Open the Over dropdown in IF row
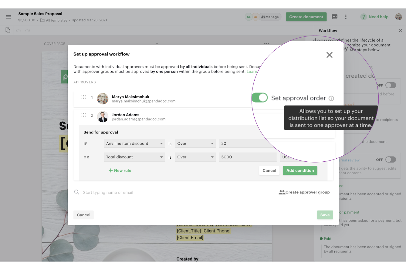The width and height of the screenshot is (406, 270). click(x=195, y=144)
